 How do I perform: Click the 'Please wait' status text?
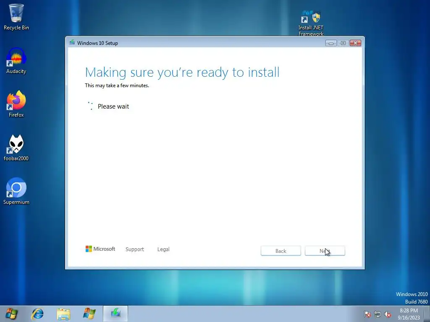click(113, 106)
